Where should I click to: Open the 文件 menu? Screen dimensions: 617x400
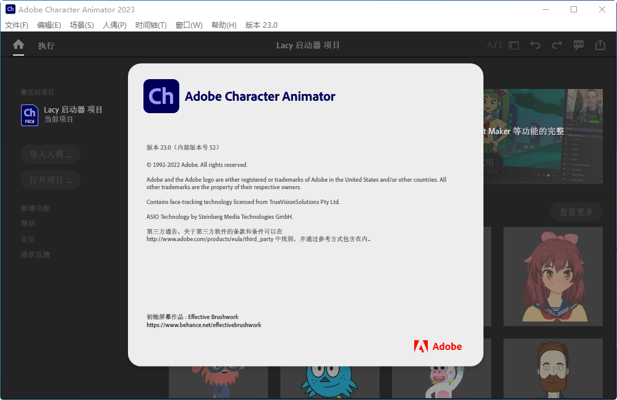(16, 25)
